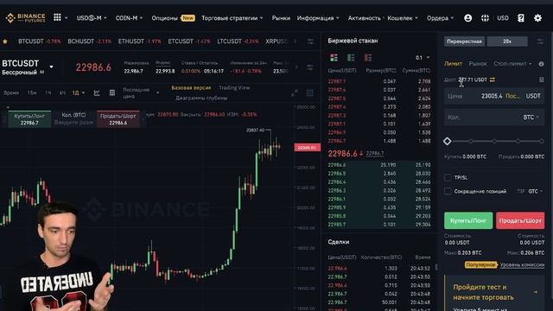
Task: Click the USD currency selector
Action: click(503, 18)
